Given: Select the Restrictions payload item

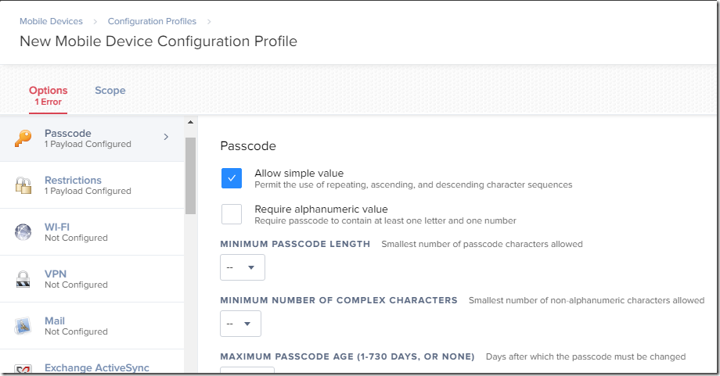Looking at the screenshot, I should (92, 184).
